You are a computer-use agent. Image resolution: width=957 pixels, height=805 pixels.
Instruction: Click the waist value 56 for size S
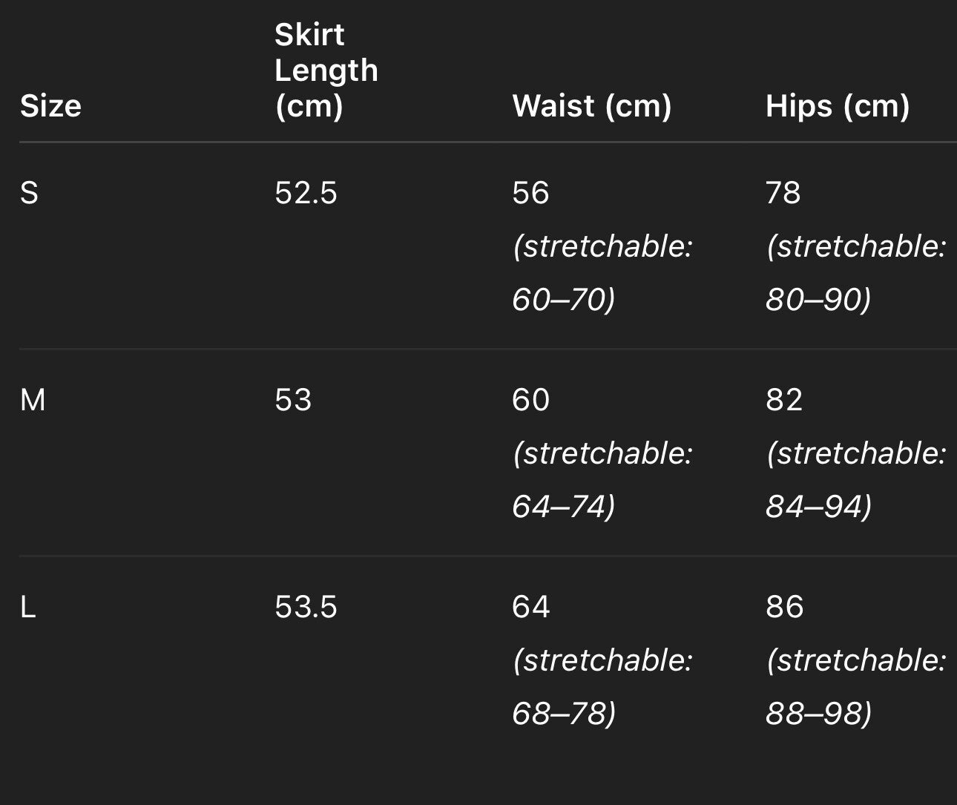530,193
